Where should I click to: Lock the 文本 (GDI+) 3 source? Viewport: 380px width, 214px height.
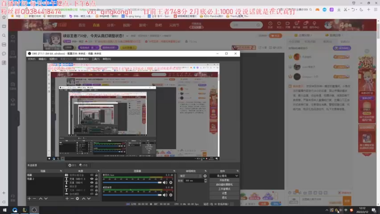click(x=96, y=179)
